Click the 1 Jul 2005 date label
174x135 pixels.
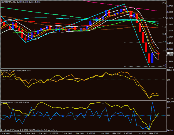(x=54, y=133)
